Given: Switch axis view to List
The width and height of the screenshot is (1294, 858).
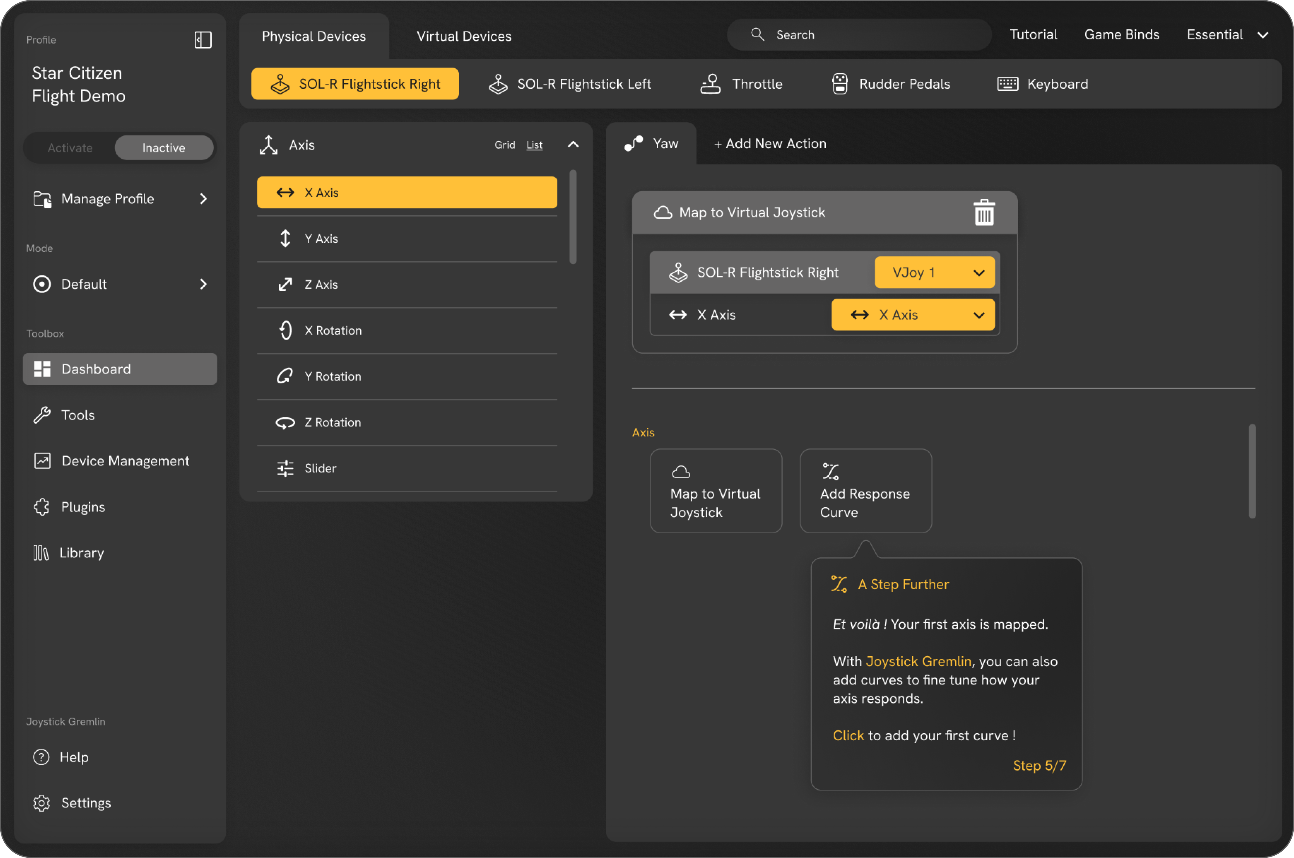Looking at the screenshot, I should coord(535,145).
